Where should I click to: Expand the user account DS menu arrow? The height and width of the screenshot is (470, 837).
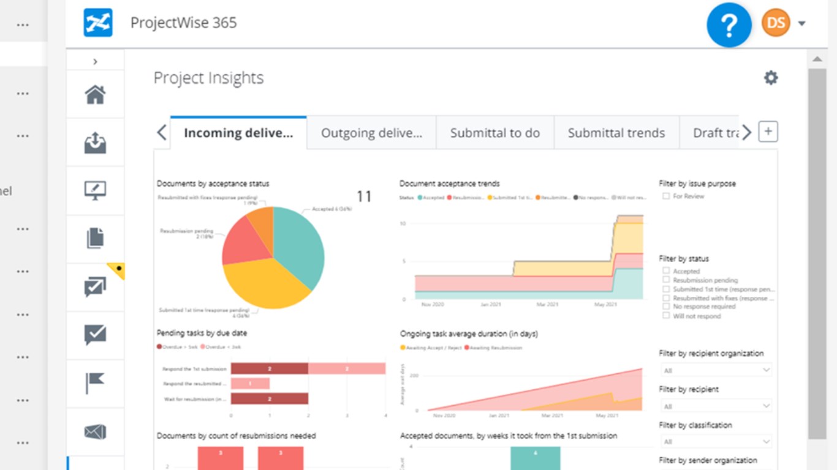coord(801,24)
